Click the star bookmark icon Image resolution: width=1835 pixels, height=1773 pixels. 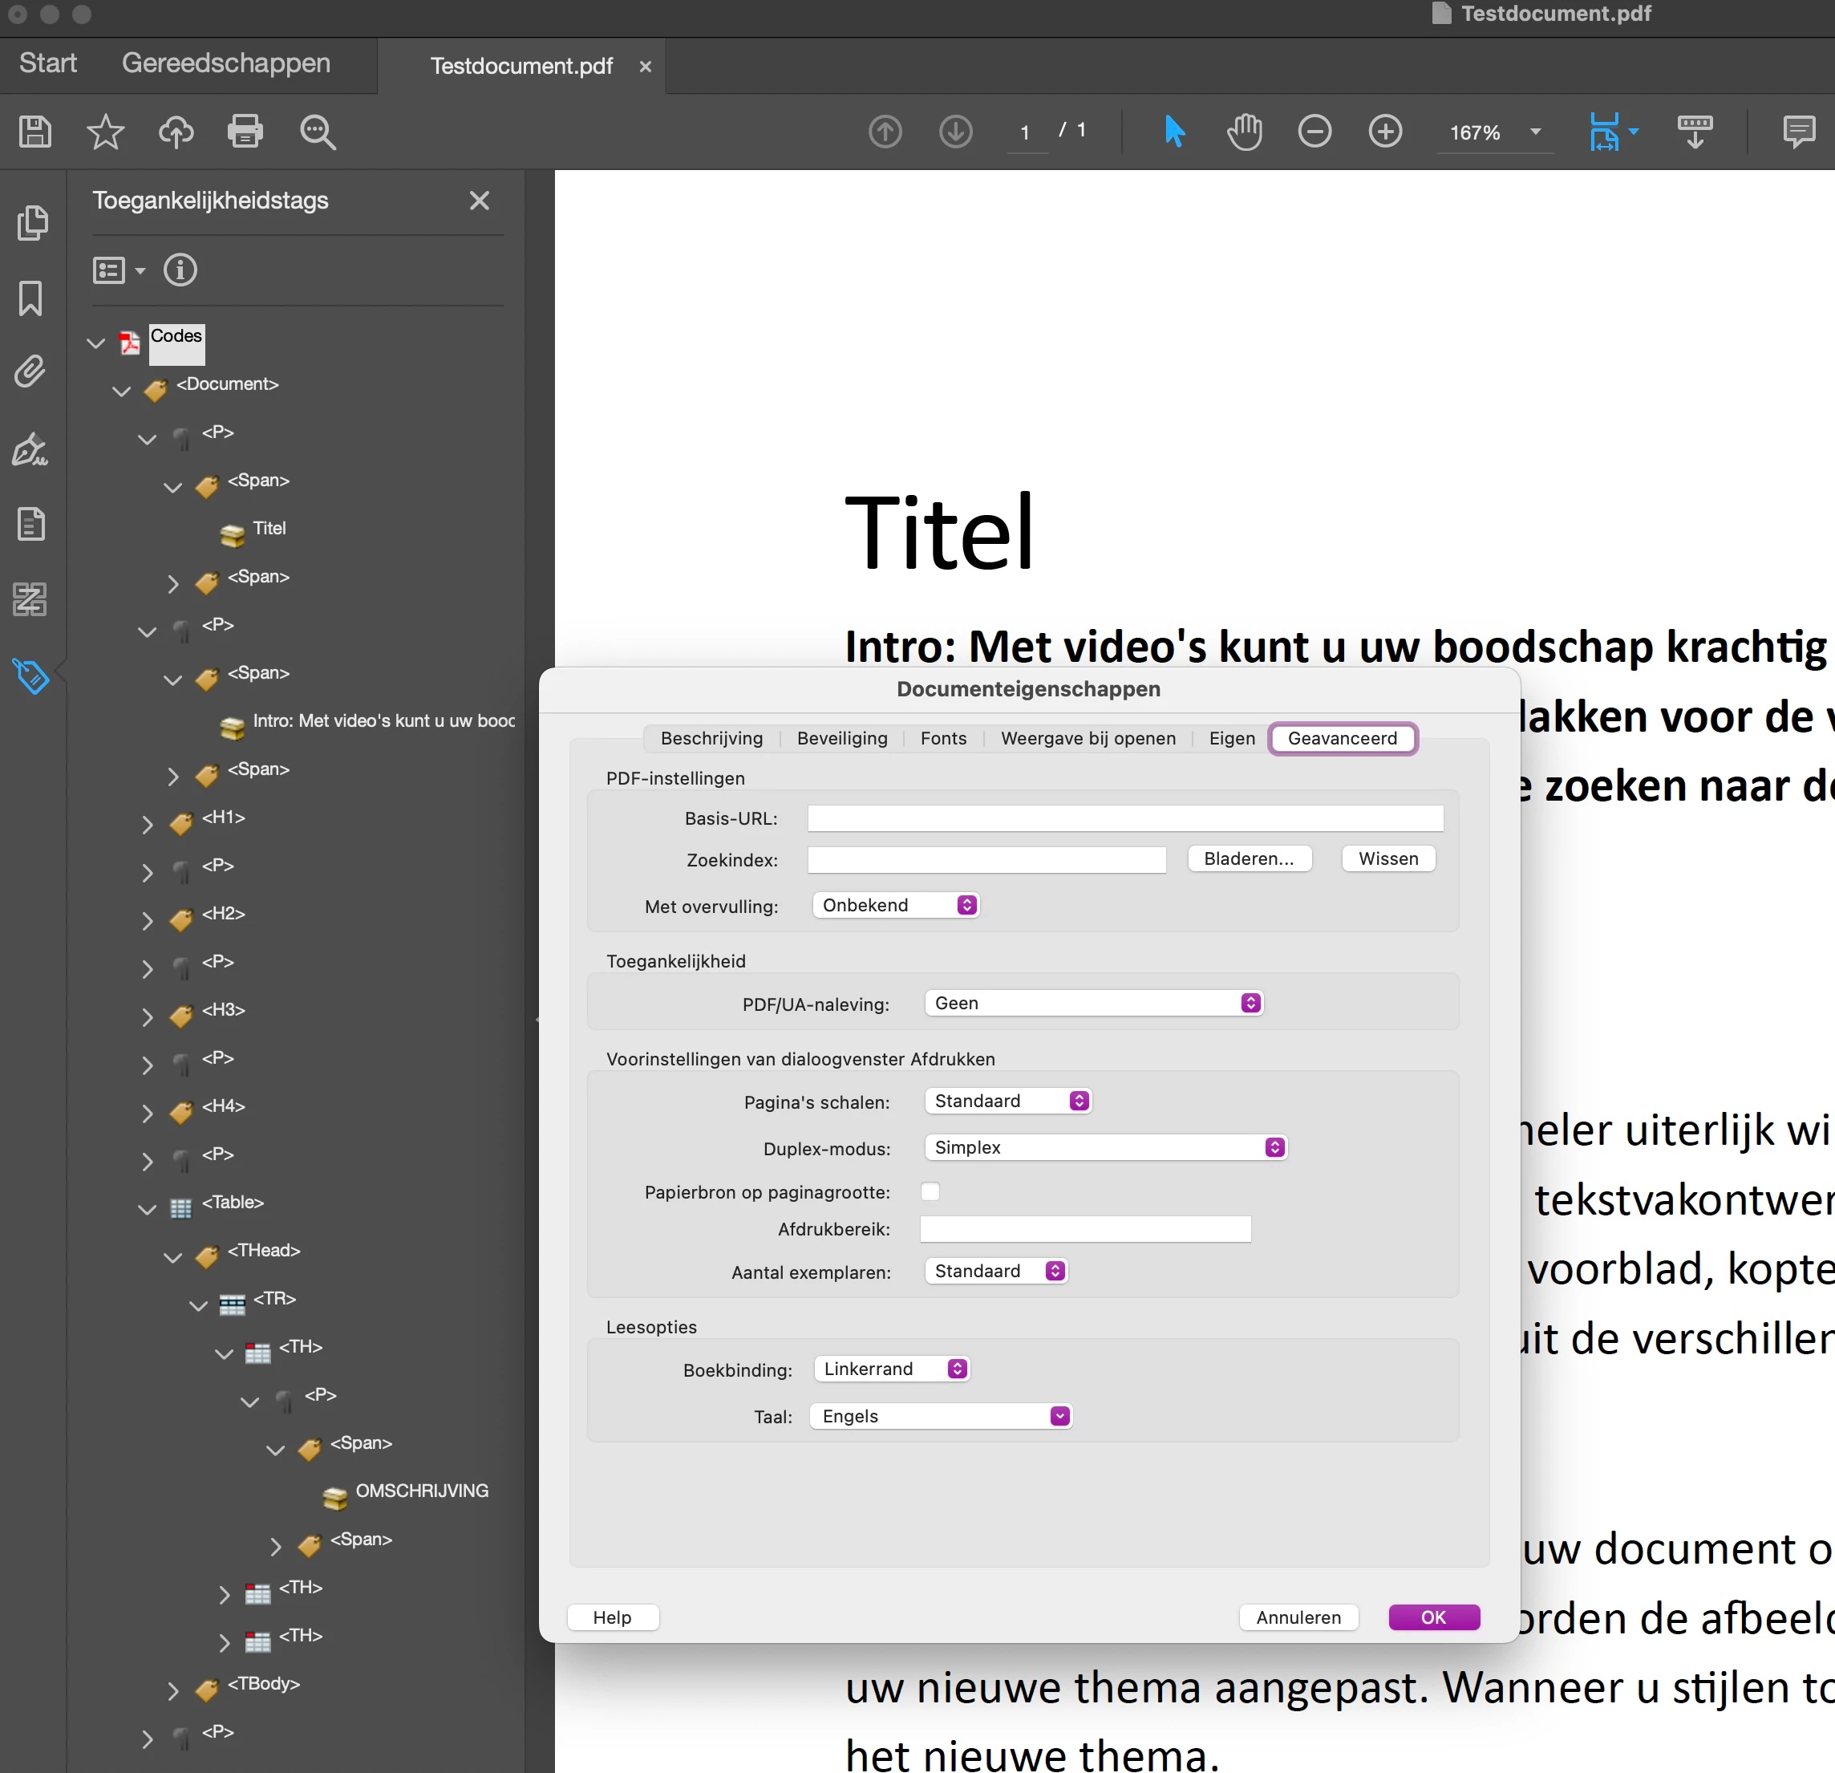click(x=105, y=132)
